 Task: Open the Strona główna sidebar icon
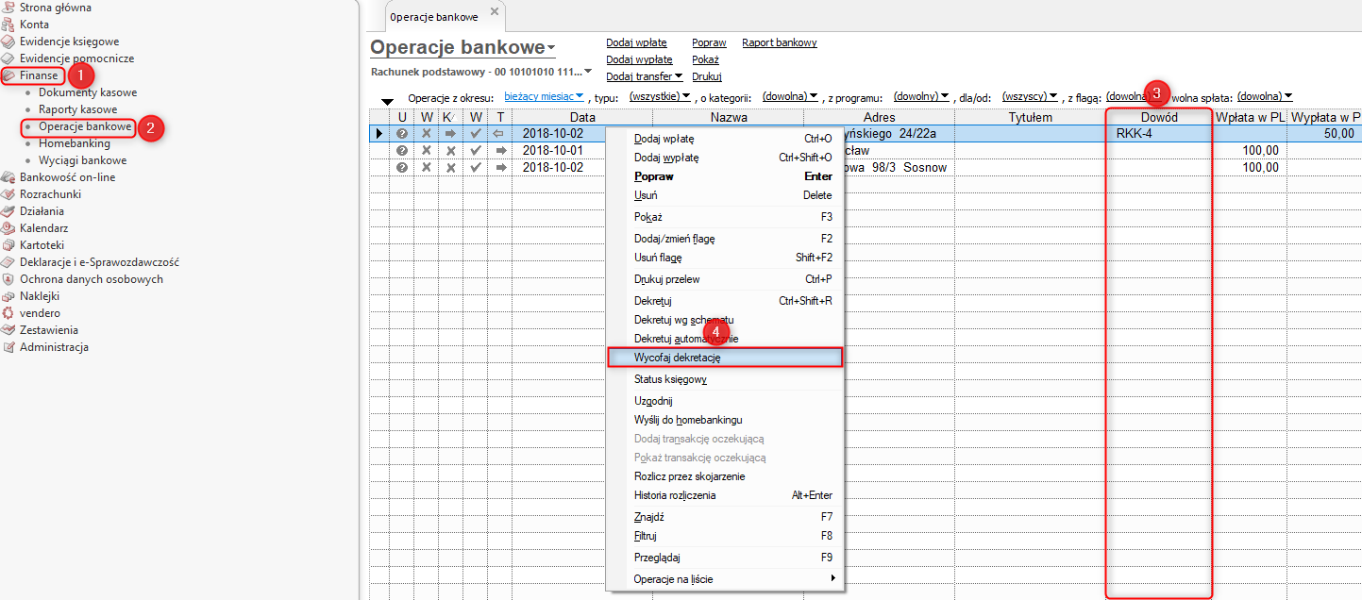[x=8, y=8]
